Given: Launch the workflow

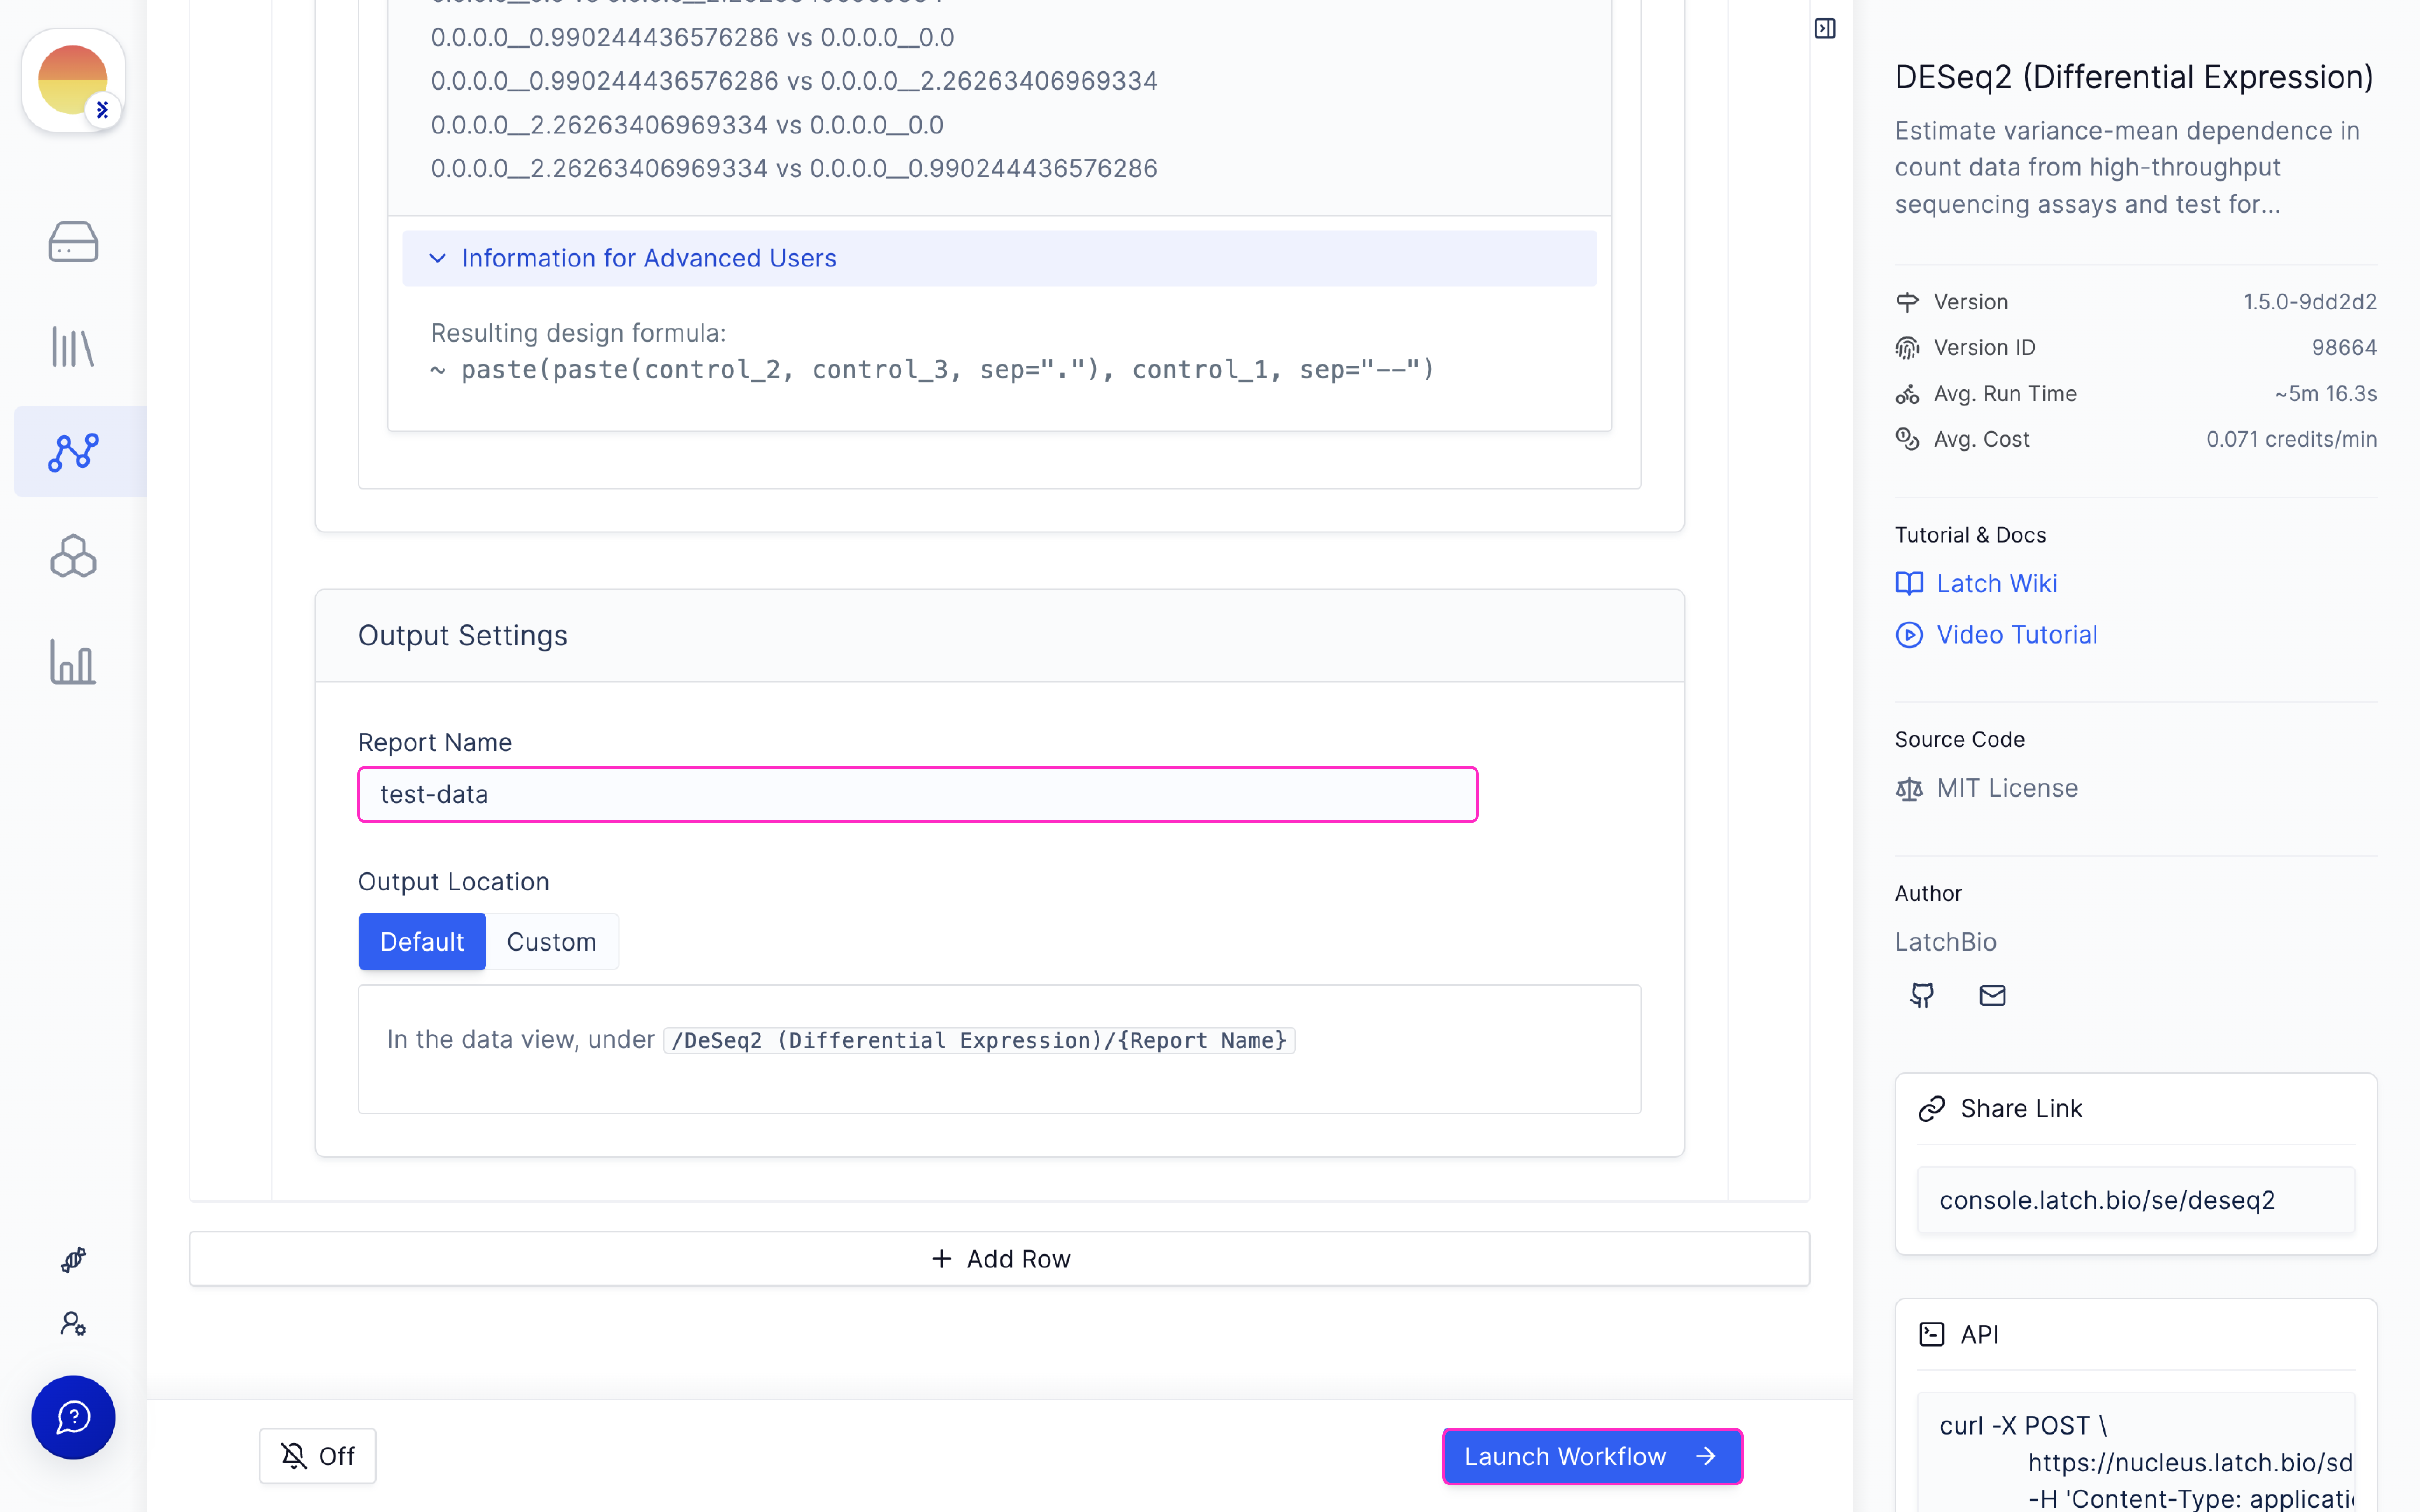Looking at the screenshot, I should (1592, 1456).
